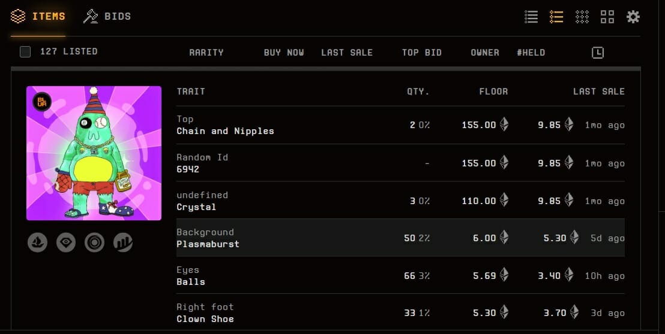Viewport: 665px width, 334px height.
Task: Select the highlighted trait list view icon
Action: [x=556, y=17]
